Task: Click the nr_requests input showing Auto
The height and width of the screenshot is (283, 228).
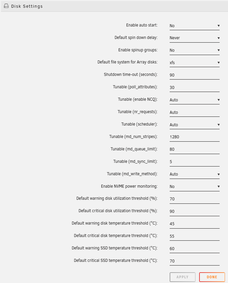Action: tap(194, 112)
